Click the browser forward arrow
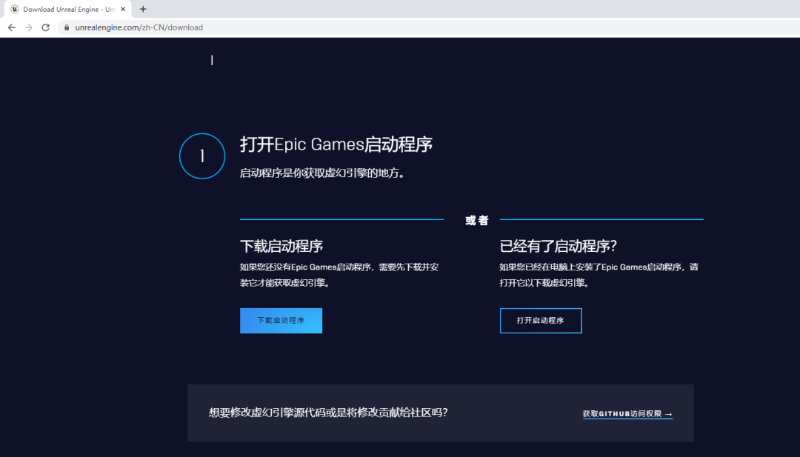Screen dimensions: 800x457 (29, 27)
